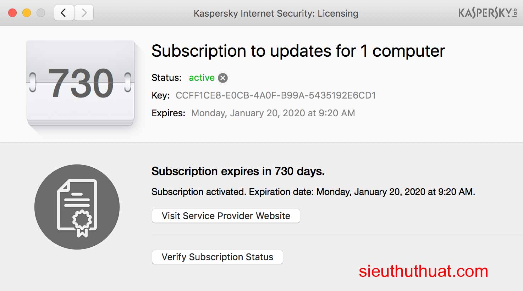Click the Subscription activated expiration date line
Image resolution: width=523 pixels, height=291 pixels.
point(313,192)
